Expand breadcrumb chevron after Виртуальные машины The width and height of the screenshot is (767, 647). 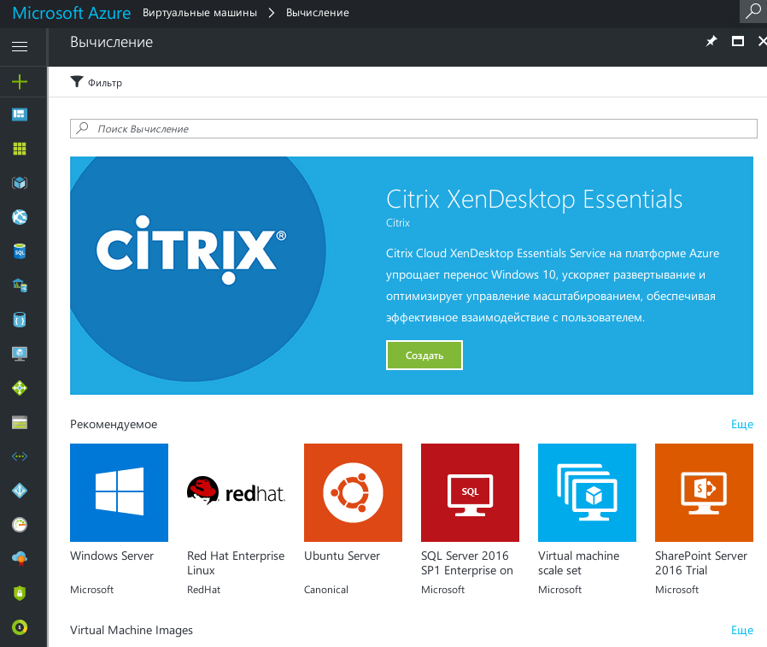pyautogui.click(x=272, y=13)
